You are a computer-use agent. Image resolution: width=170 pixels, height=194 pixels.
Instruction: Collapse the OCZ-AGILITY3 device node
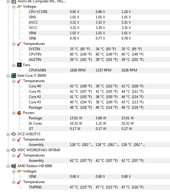8,134
